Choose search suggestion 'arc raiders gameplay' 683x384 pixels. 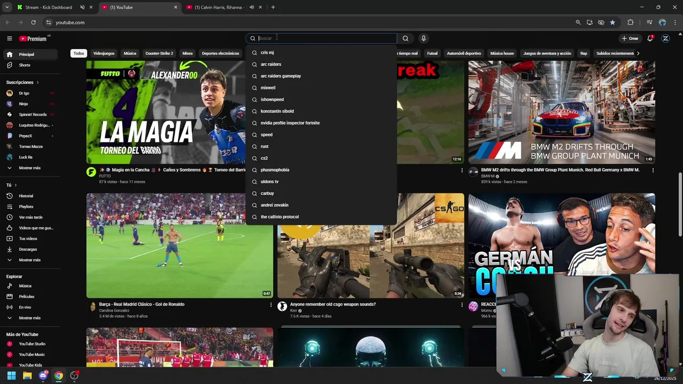[x=321, y=76]
